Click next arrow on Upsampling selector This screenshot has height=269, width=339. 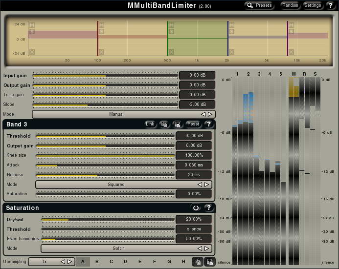tap(69, 262)
